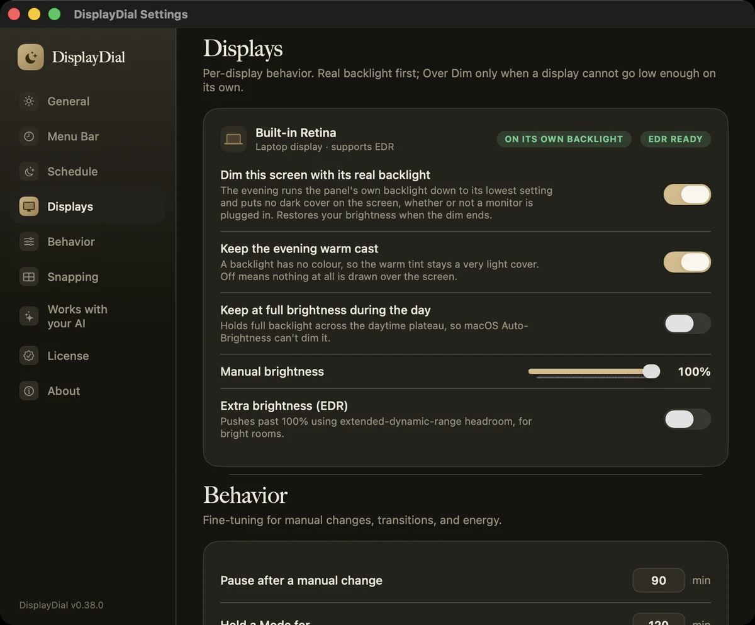Click the Schedule moon icon
The image size is (755, 625).
tap(29, 172)
